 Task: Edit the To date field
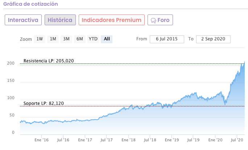coord(213,39)
